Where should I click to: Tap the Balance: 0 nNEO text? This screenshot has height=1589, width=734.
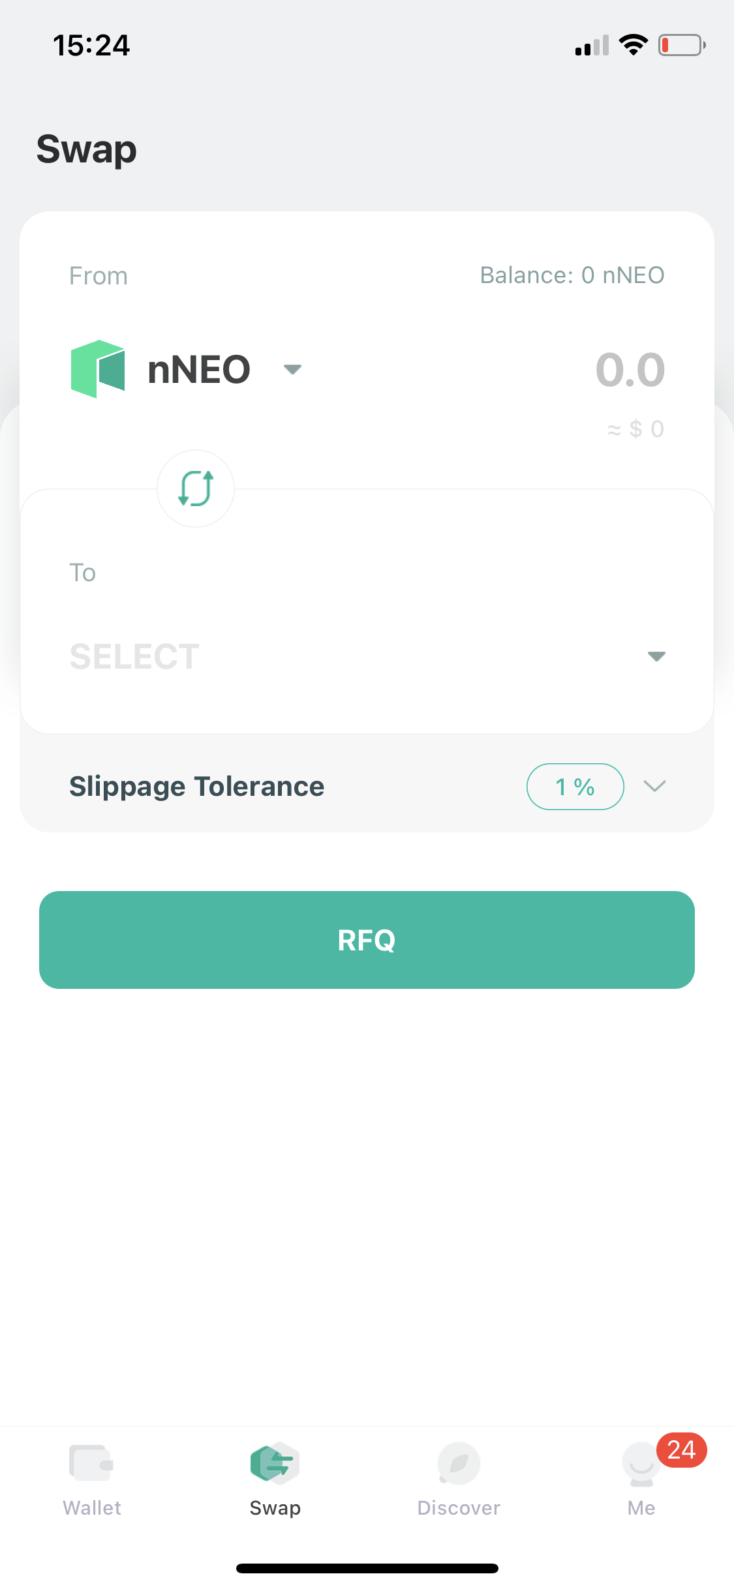[x=572, y=275]
